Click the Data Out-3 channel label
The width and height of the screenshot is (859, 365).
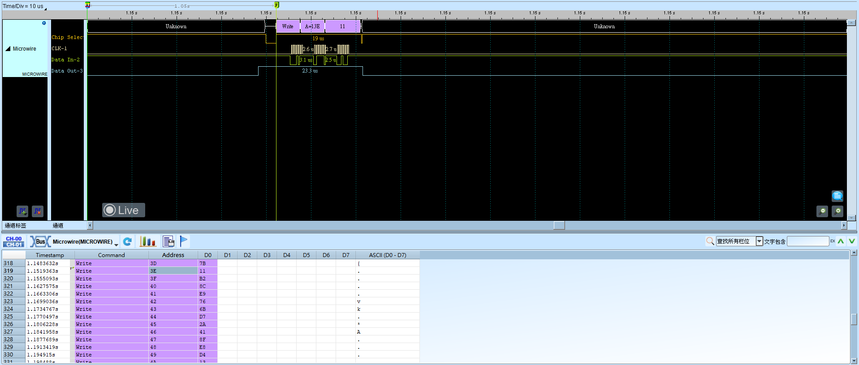point(67,71)
